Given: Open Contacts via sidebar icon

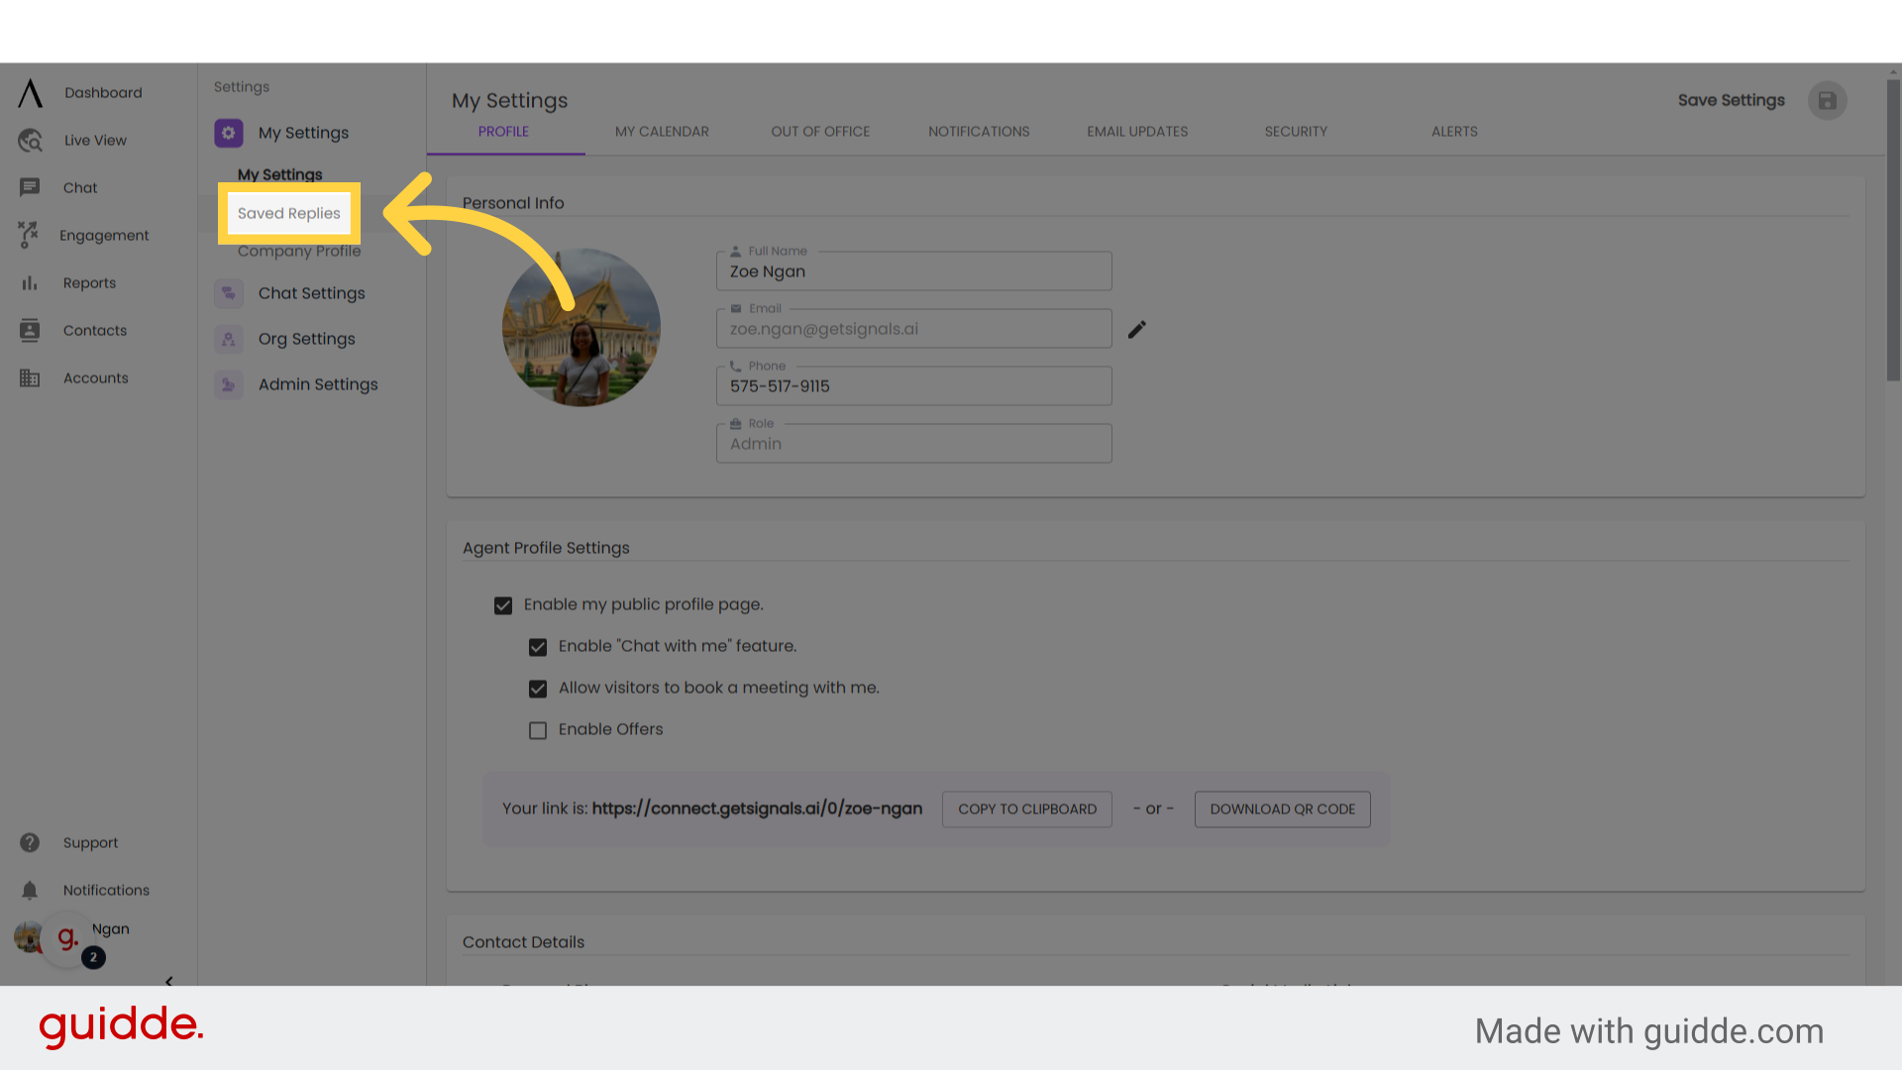Looking at the screenshot, I should click(x=30, y=330).
